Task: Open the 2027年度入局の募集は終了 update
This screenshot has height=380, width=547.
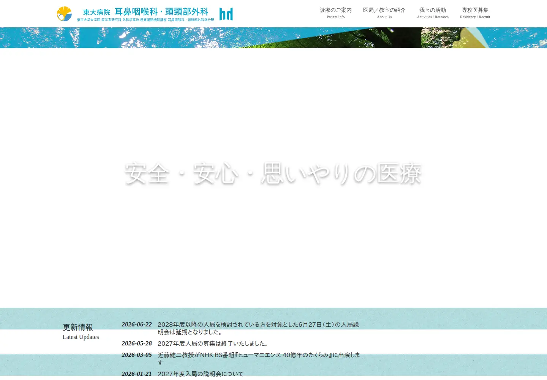Action: click(214, 344)
